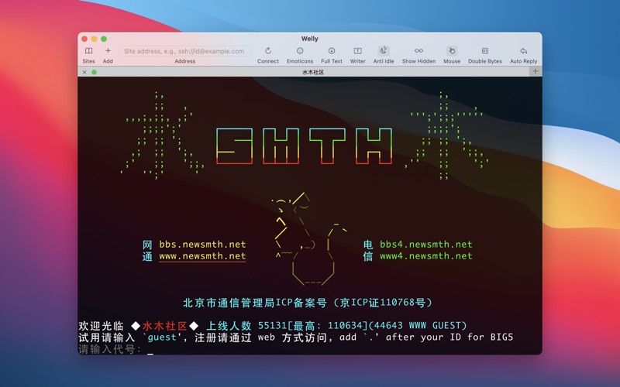Open the Auto Reply settings
The width and height of the screenshot is (620, 387).
[x=524, y=55]
